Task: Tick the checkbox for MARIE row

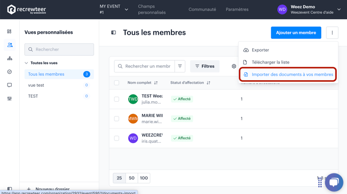Action: tap(117, 118)
